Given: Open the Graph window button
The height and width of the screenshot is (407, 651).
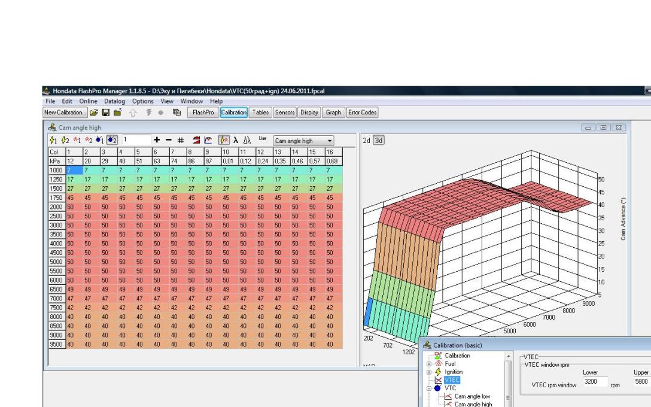Looking at the screenshot, I should click(x=333, y=113).
